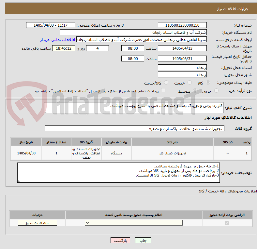Toggle the mandatory permit checkbox
The width and height of the screenshot is (257, 249).
(x=227, y=223)
